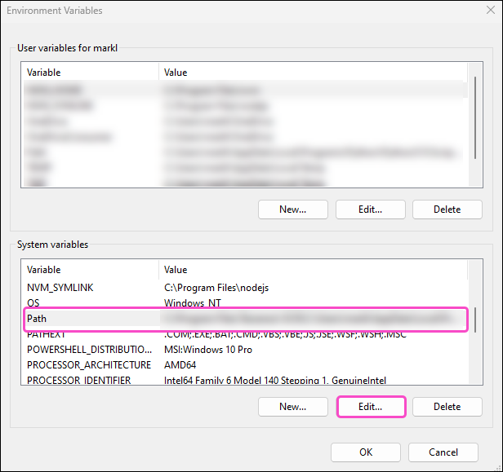
Task: Click the Intel64 Family 6 Model value
Action: (x=275, y=380)
